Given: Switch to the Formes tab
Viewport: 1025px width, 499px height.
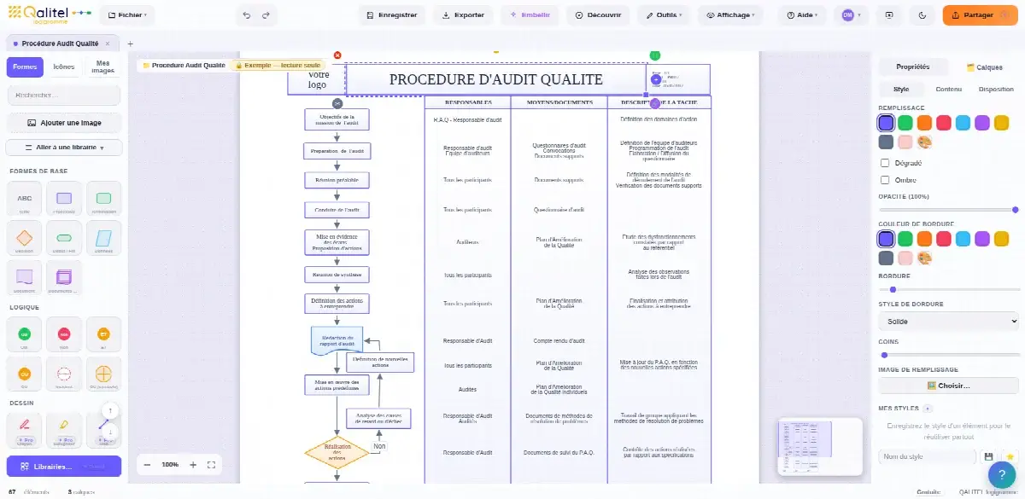Looking at the screenshot, I should pos(26,67).
